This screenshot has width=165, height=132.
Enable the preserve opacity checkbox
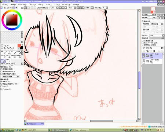(143, 41)
